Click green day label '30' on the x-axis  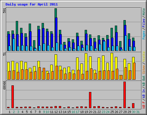(x=134, y=112)
